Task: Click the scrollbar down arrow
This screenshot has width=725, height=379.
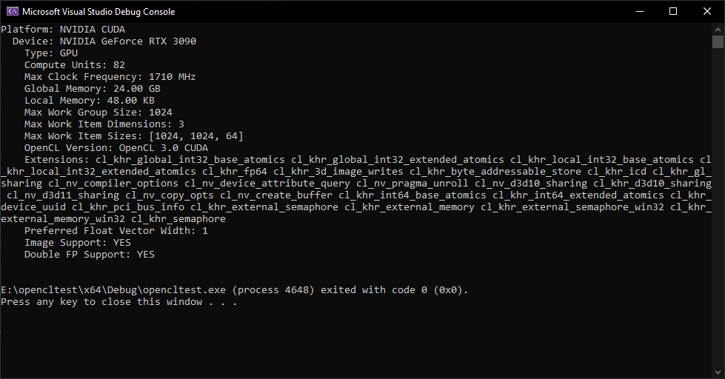Action: click(x=718, y=372)
